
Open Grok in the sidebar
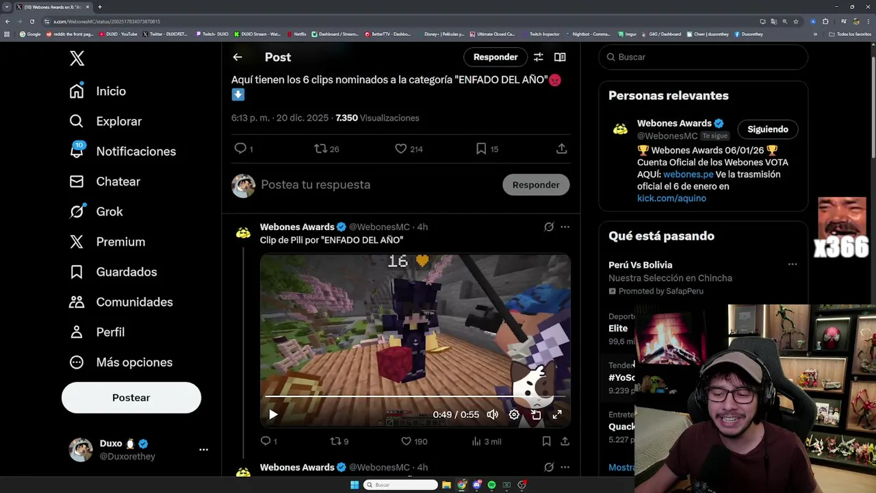[96, 212]
